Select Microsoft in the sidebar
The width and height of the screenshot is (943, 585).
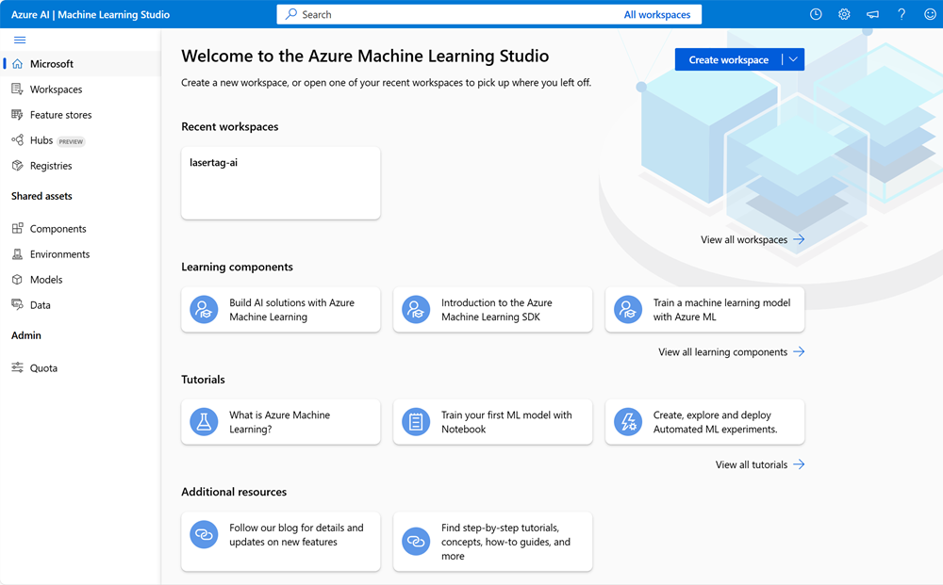pyautogui.click(x=80, y=64)
